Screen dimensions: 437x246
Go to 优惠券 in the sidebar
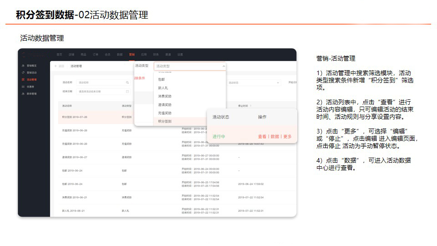click(x=30, y=87)
